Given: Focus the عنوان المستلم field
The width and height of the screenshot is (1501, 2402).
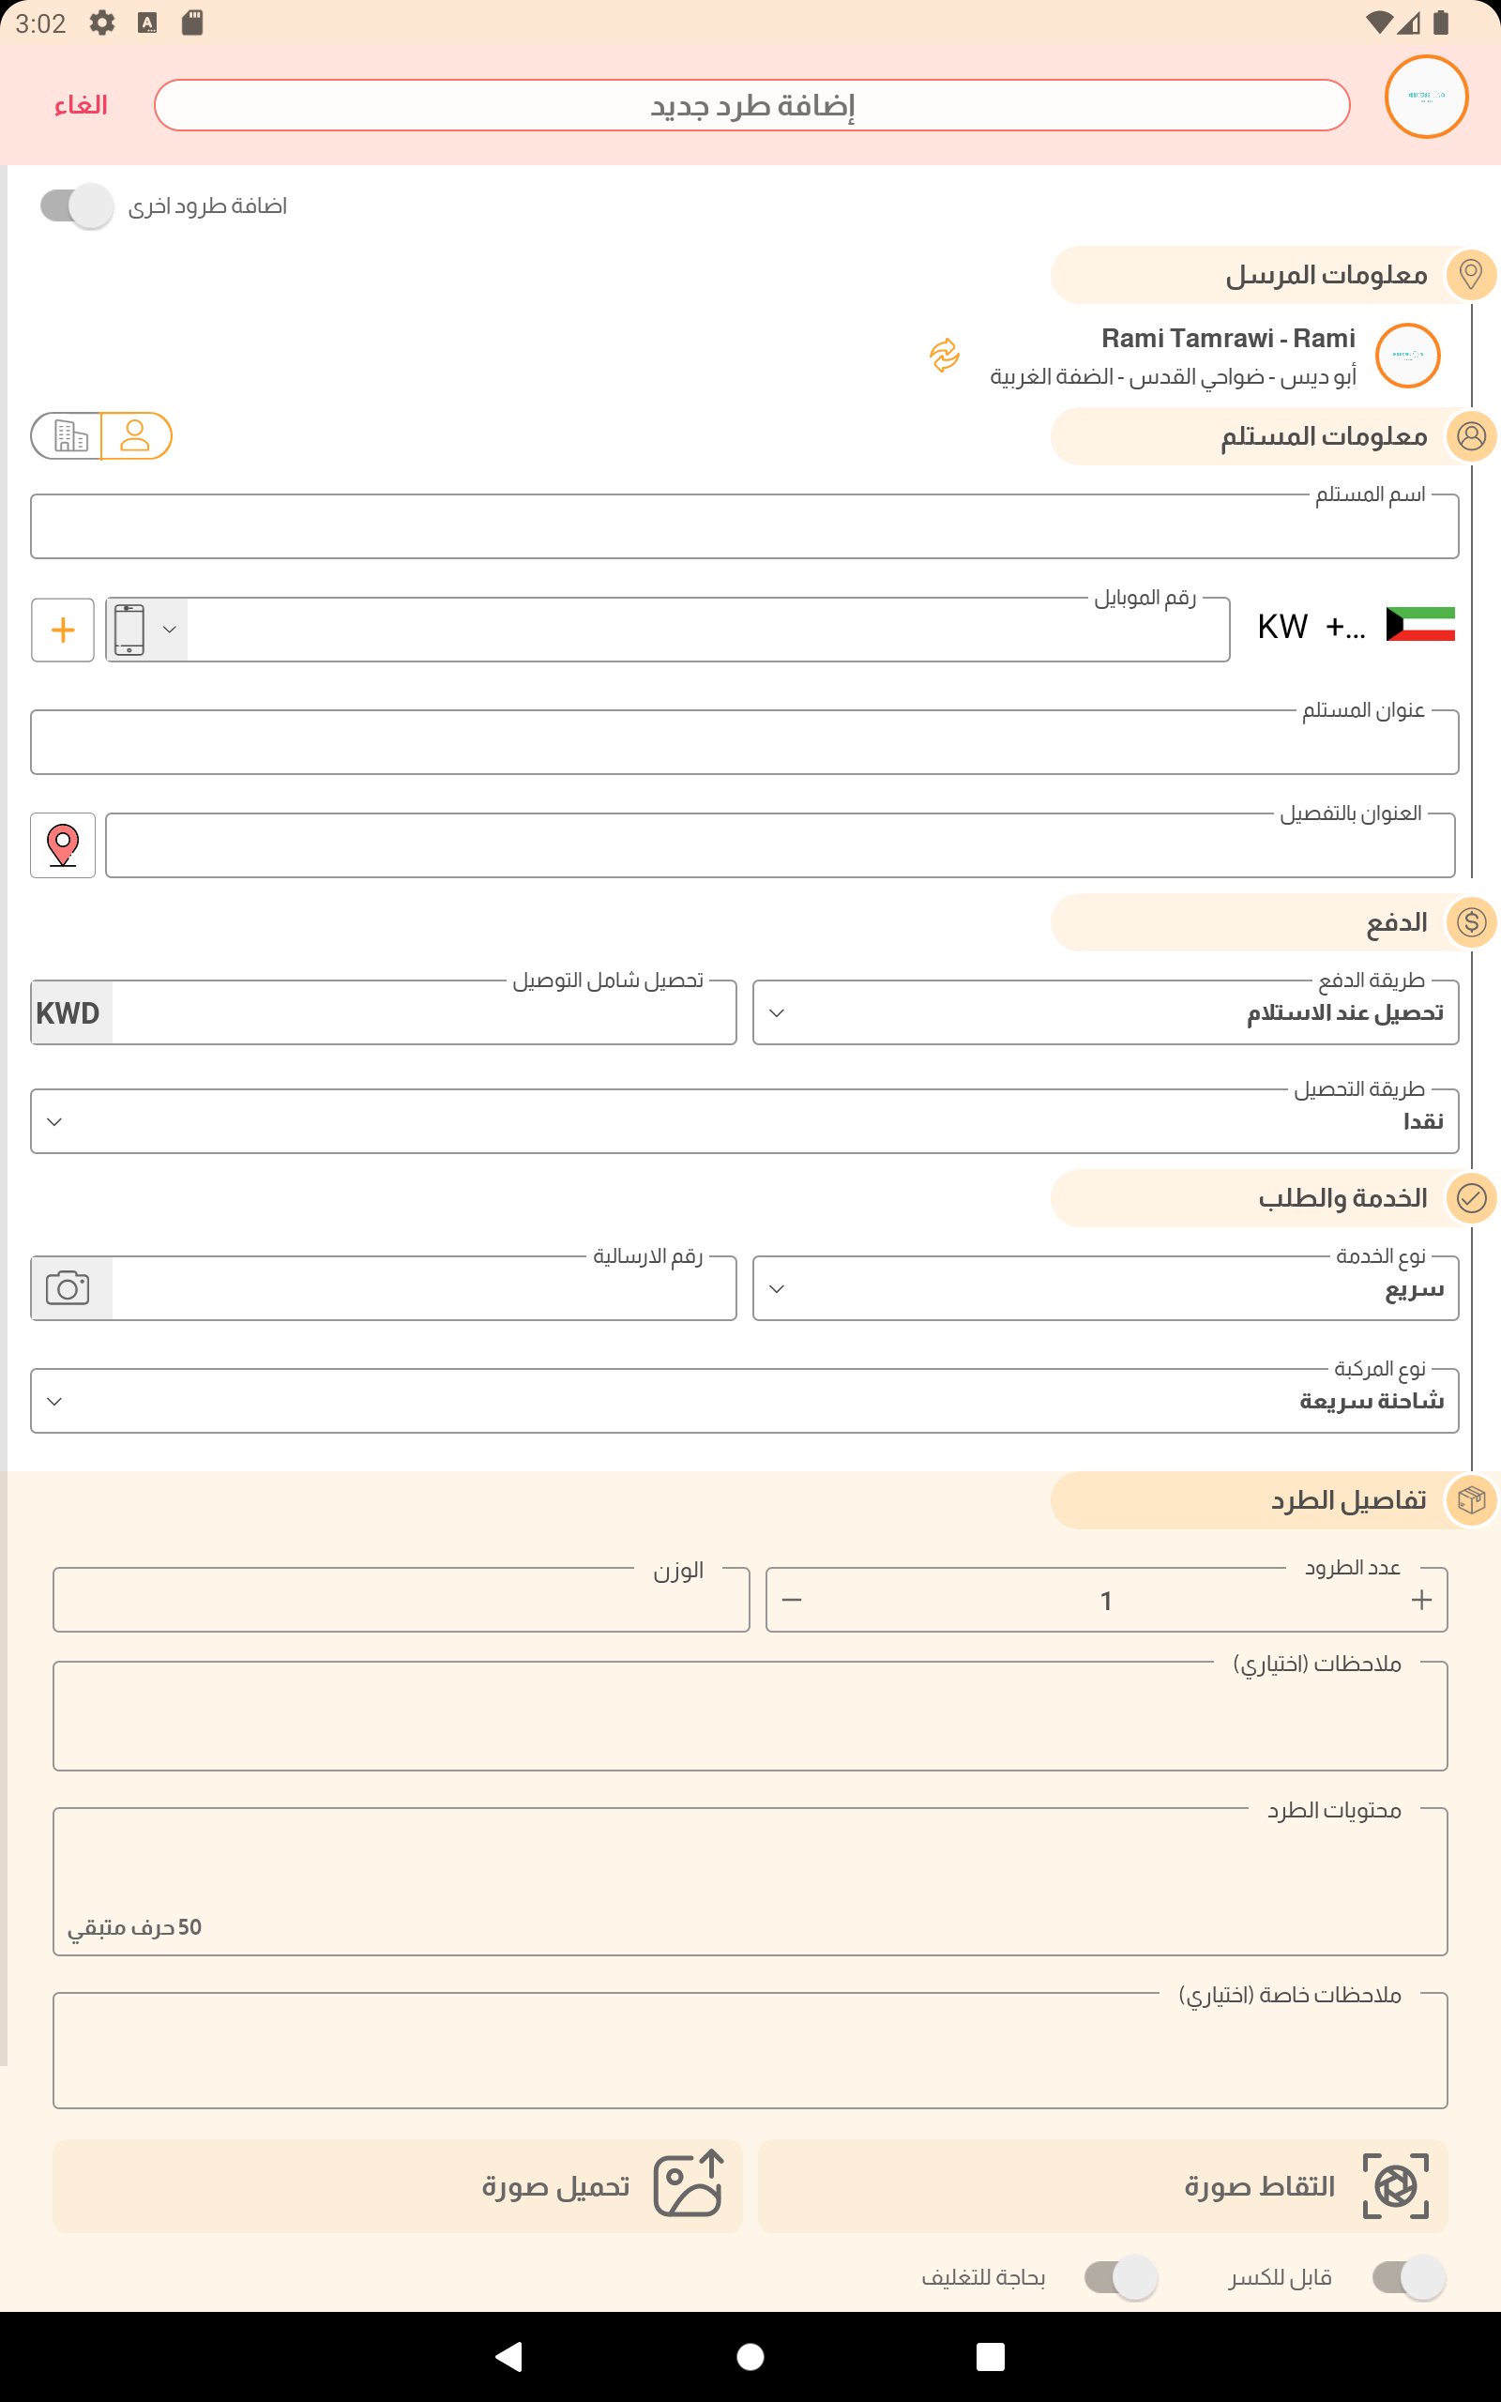Looking at the screenshot, I should coord(745,741).
